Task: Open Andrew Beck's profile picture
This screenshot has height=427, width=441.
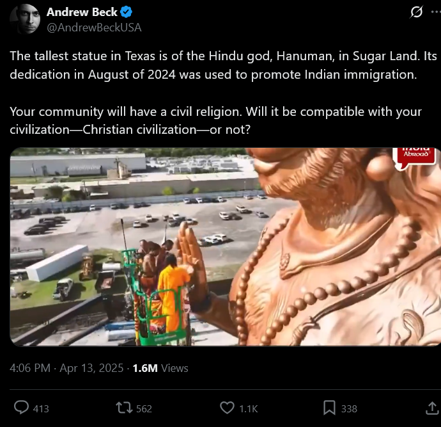Action: click(x=25, y=19)
